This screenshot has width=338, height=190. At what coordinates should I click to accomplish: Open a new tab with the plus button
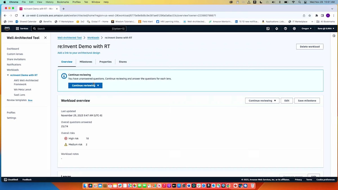(63, 9)
